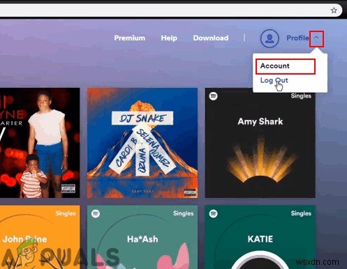Screen dimensions: 347x269
Task: Open the Ha*Ash Singles cover
Action: [142, 237]
